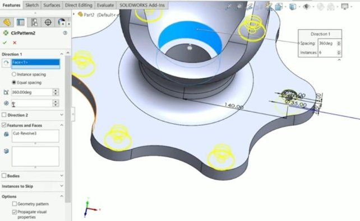Toggle the Geometry pattern checkbox

tap(15, 204)
